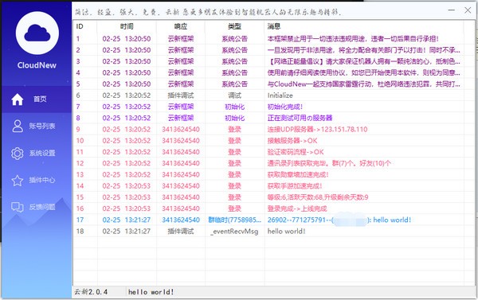Select row 4 message about 使用协议
478x300 pixels.
364,72
